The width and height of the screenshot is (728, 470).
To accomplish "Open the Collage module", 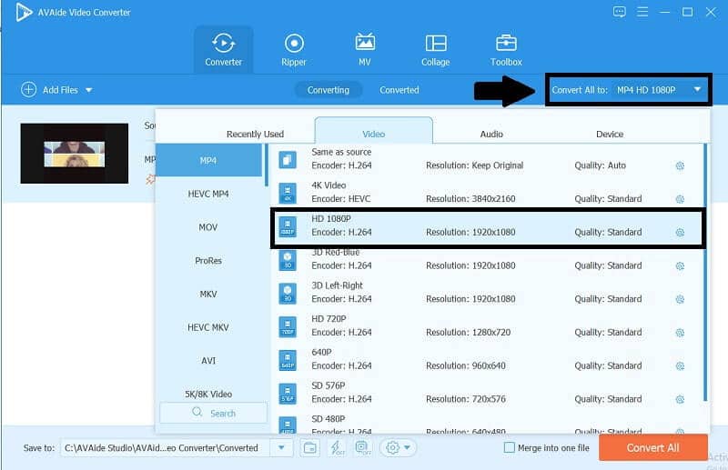I will pyautogui.click(x=436, y=50).
